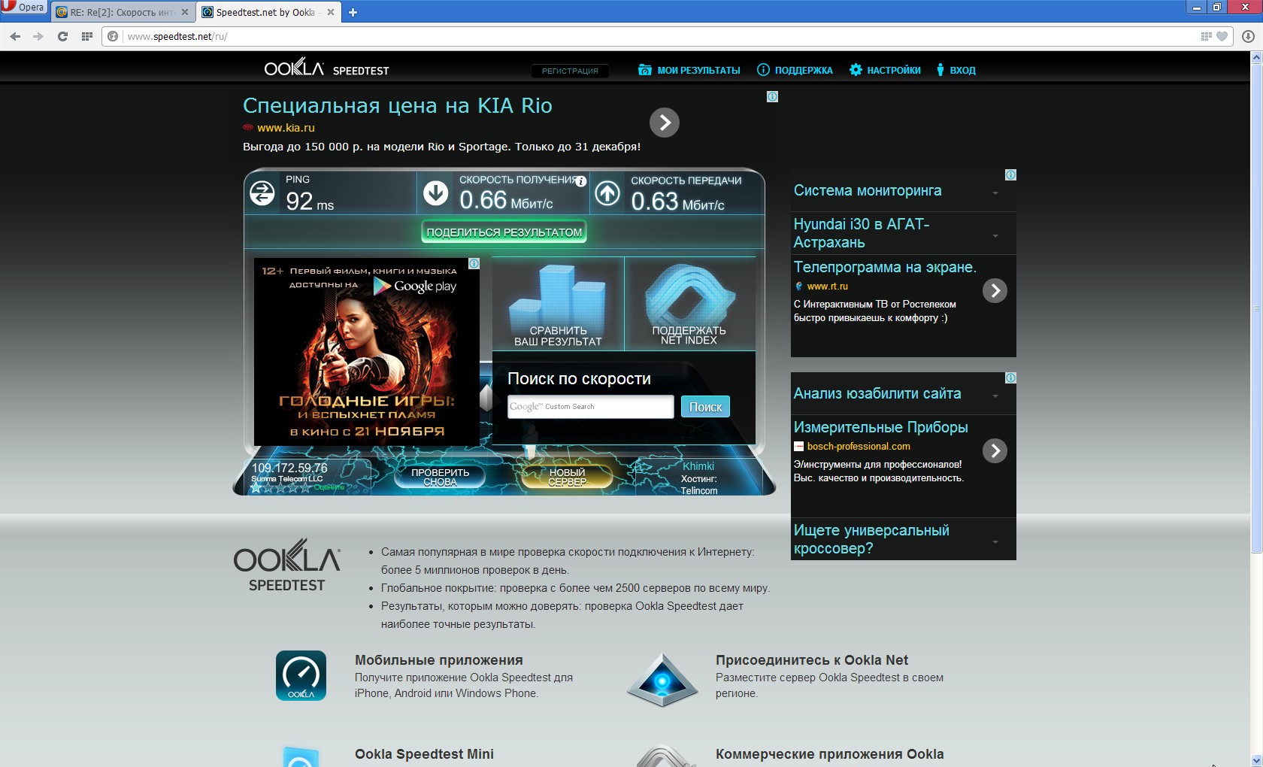Go back with the browser back arrow
The width and height of the screenshot is (1263, 767).
coord(15,36)
